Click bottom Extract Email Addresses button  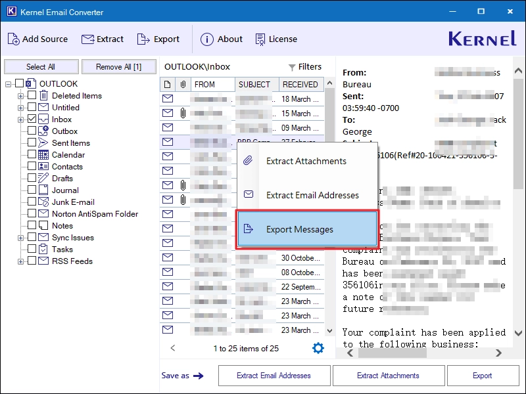pos(274,376)
